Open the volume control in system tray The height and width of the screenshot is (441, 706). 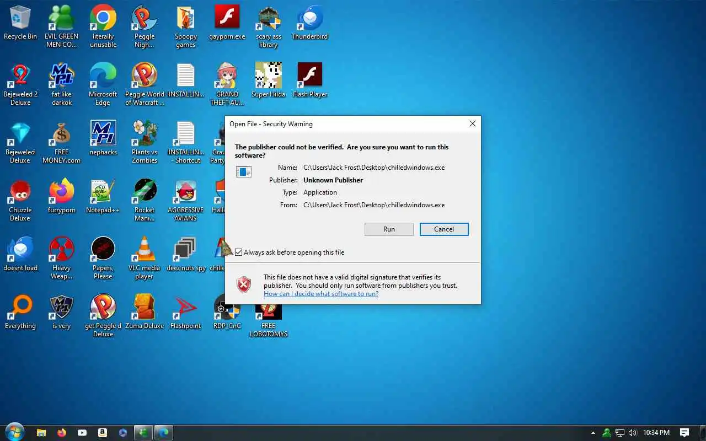tap(633, 433)
